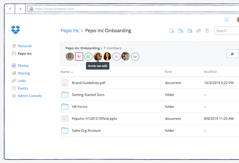Screen dimensions: 239x163
Task: Click the share link chain icon in the toolbar
Action: [199, 31]
